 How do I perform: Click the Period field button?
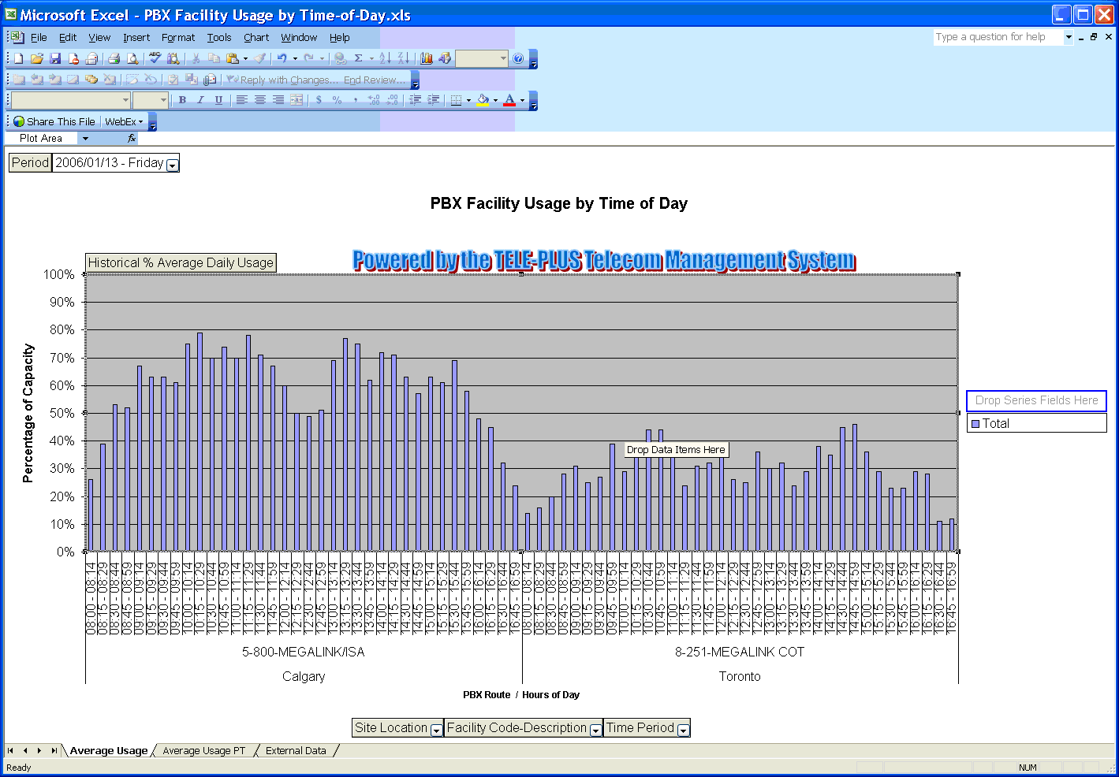pyautogui.click(x=30, y=162)
